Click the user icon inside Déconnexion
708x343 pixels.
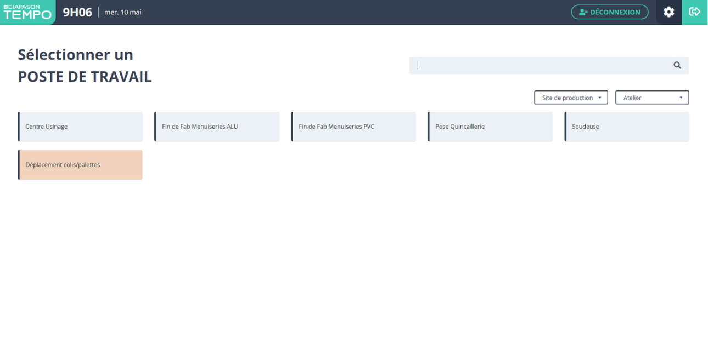583,12
